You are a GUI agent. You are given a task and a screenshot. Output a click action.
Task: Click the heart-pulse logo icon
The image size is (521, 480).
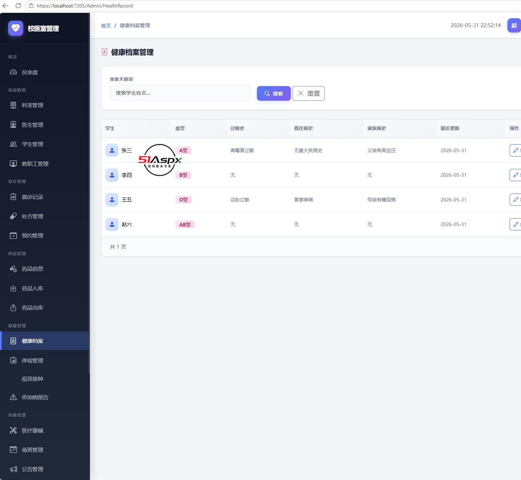tap(16, 28)
